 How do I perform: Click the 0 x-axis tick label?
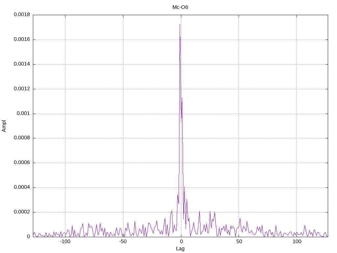(x=181, y=241)
